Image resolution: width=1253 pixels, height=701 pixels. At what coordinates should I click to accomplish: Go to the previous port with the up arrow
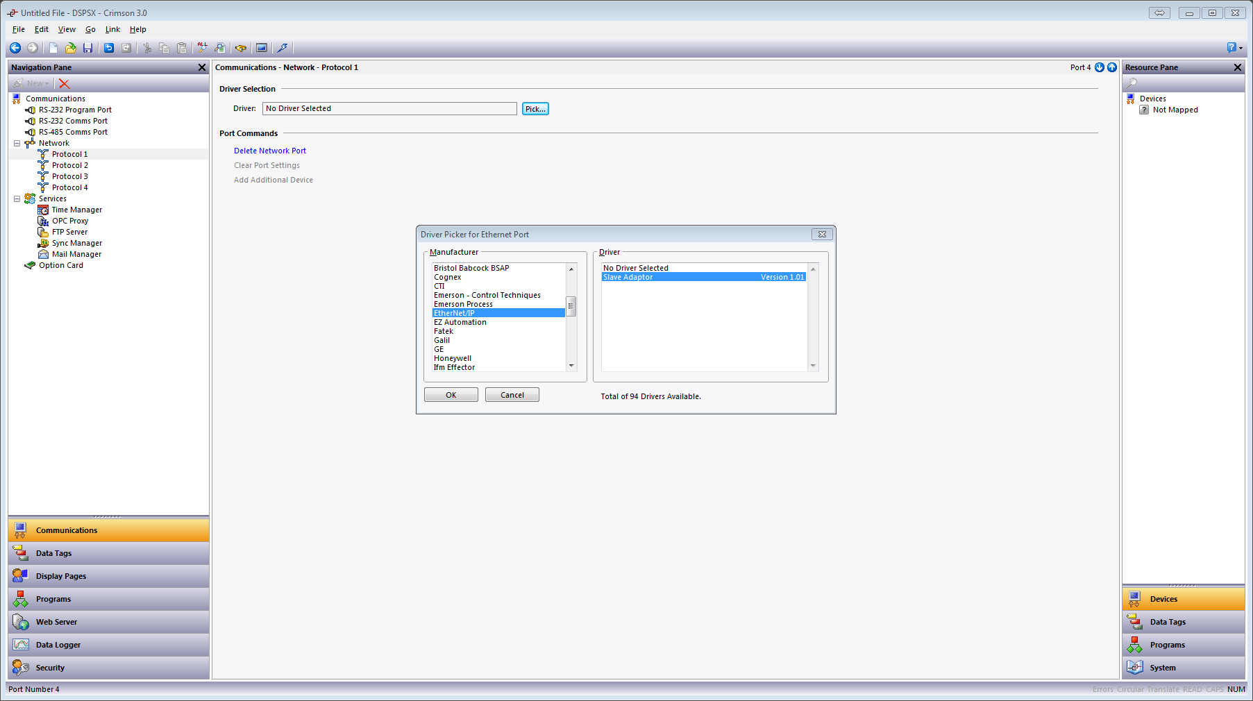(1112, 67)
